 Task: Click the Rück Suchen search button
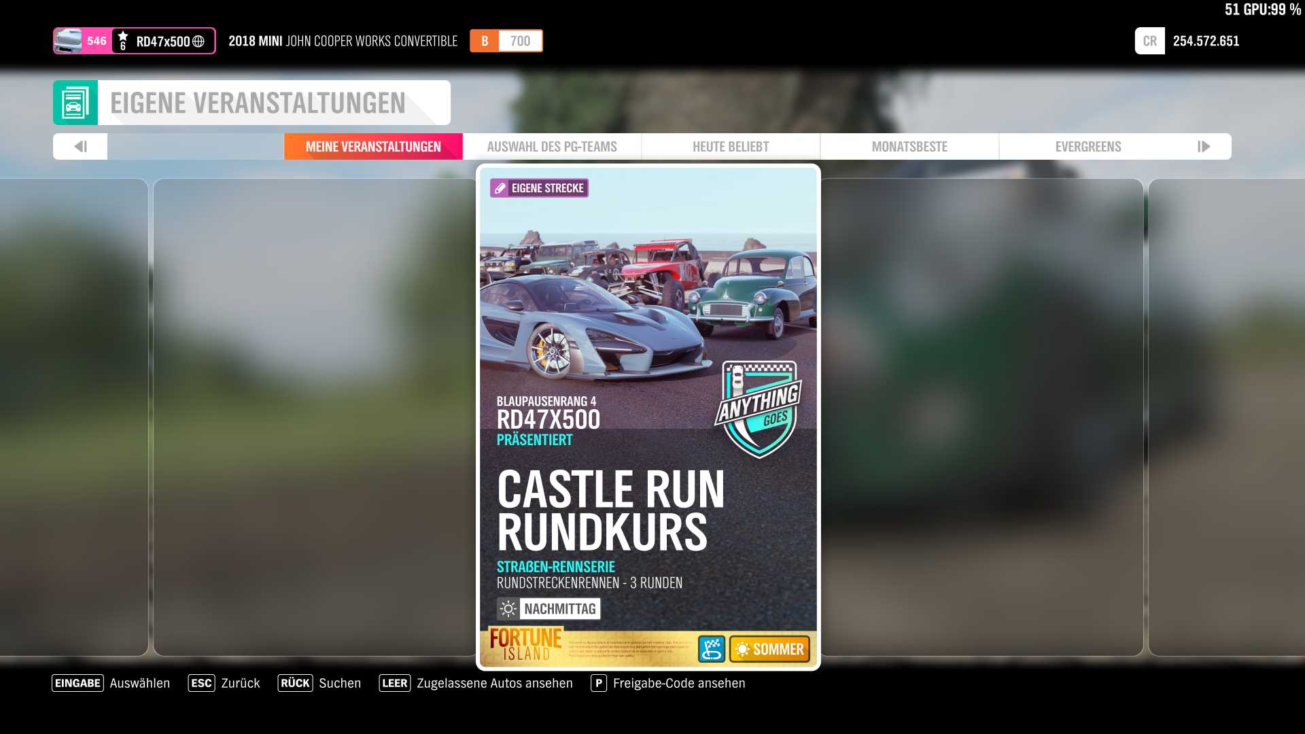tap(319, 683)
